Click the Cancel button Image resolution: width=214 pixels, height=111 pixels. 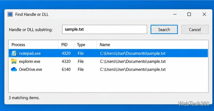195,29
